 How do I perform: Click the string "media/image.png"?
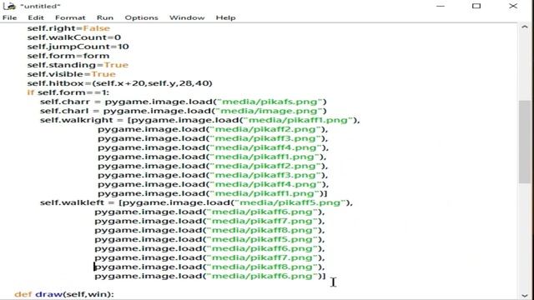pos(270,111)
